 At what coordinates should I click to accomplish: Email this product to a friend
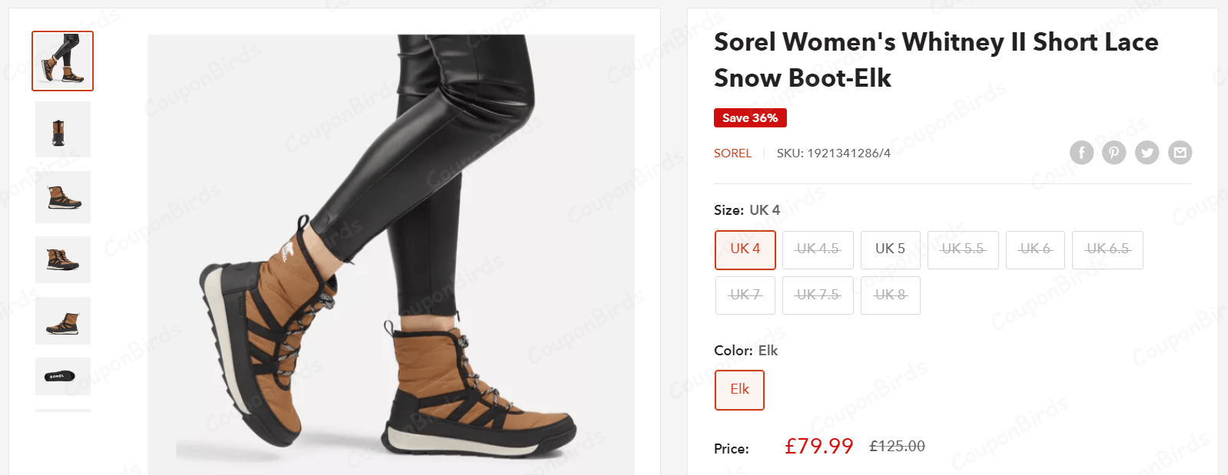1180,153
